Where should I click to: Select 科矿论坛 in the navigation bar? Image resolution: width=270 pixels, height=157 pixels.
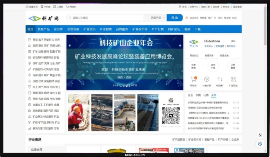[174, 29]
